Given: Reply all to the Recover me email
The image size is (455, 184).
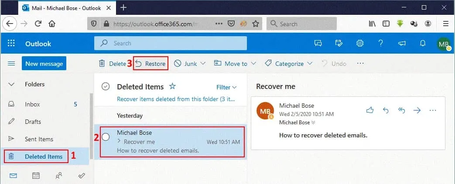Looking at the screenshot, I should (x=401, y=110).
